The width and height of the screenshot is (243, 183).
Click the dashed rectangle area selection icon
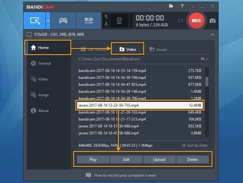pos(29,34)
